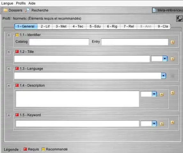Click the toolbar drag handle left of Dossiers
Viewport: 183px width, 153px height.
click(x=2, y=10)
